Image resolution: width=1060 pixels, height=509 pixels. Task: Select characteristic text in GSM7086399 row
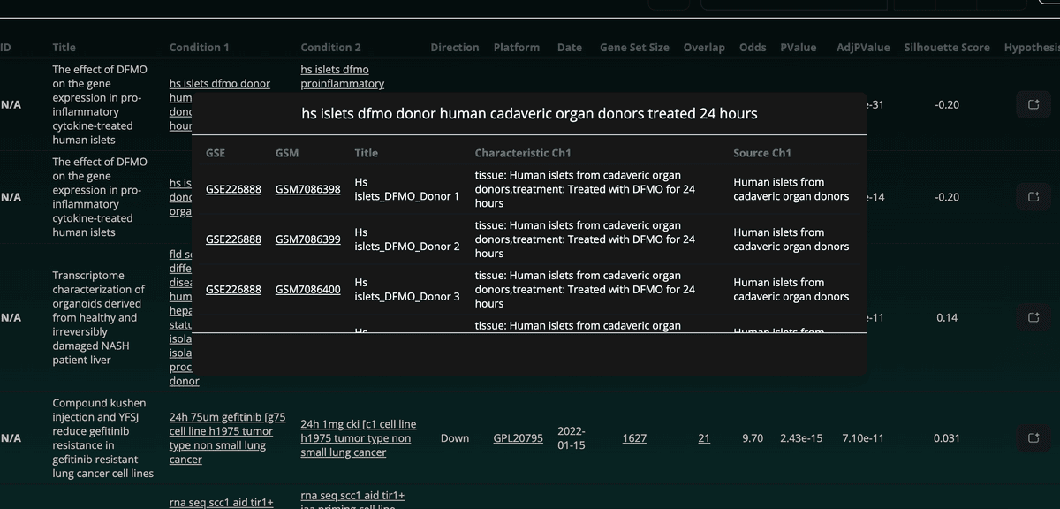pos(585,239)
